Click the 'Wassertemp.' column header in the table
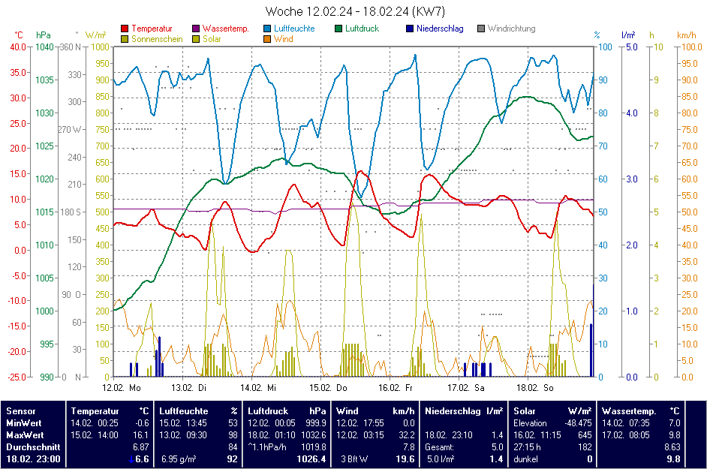713x469 pixels. tap(629, 410)
